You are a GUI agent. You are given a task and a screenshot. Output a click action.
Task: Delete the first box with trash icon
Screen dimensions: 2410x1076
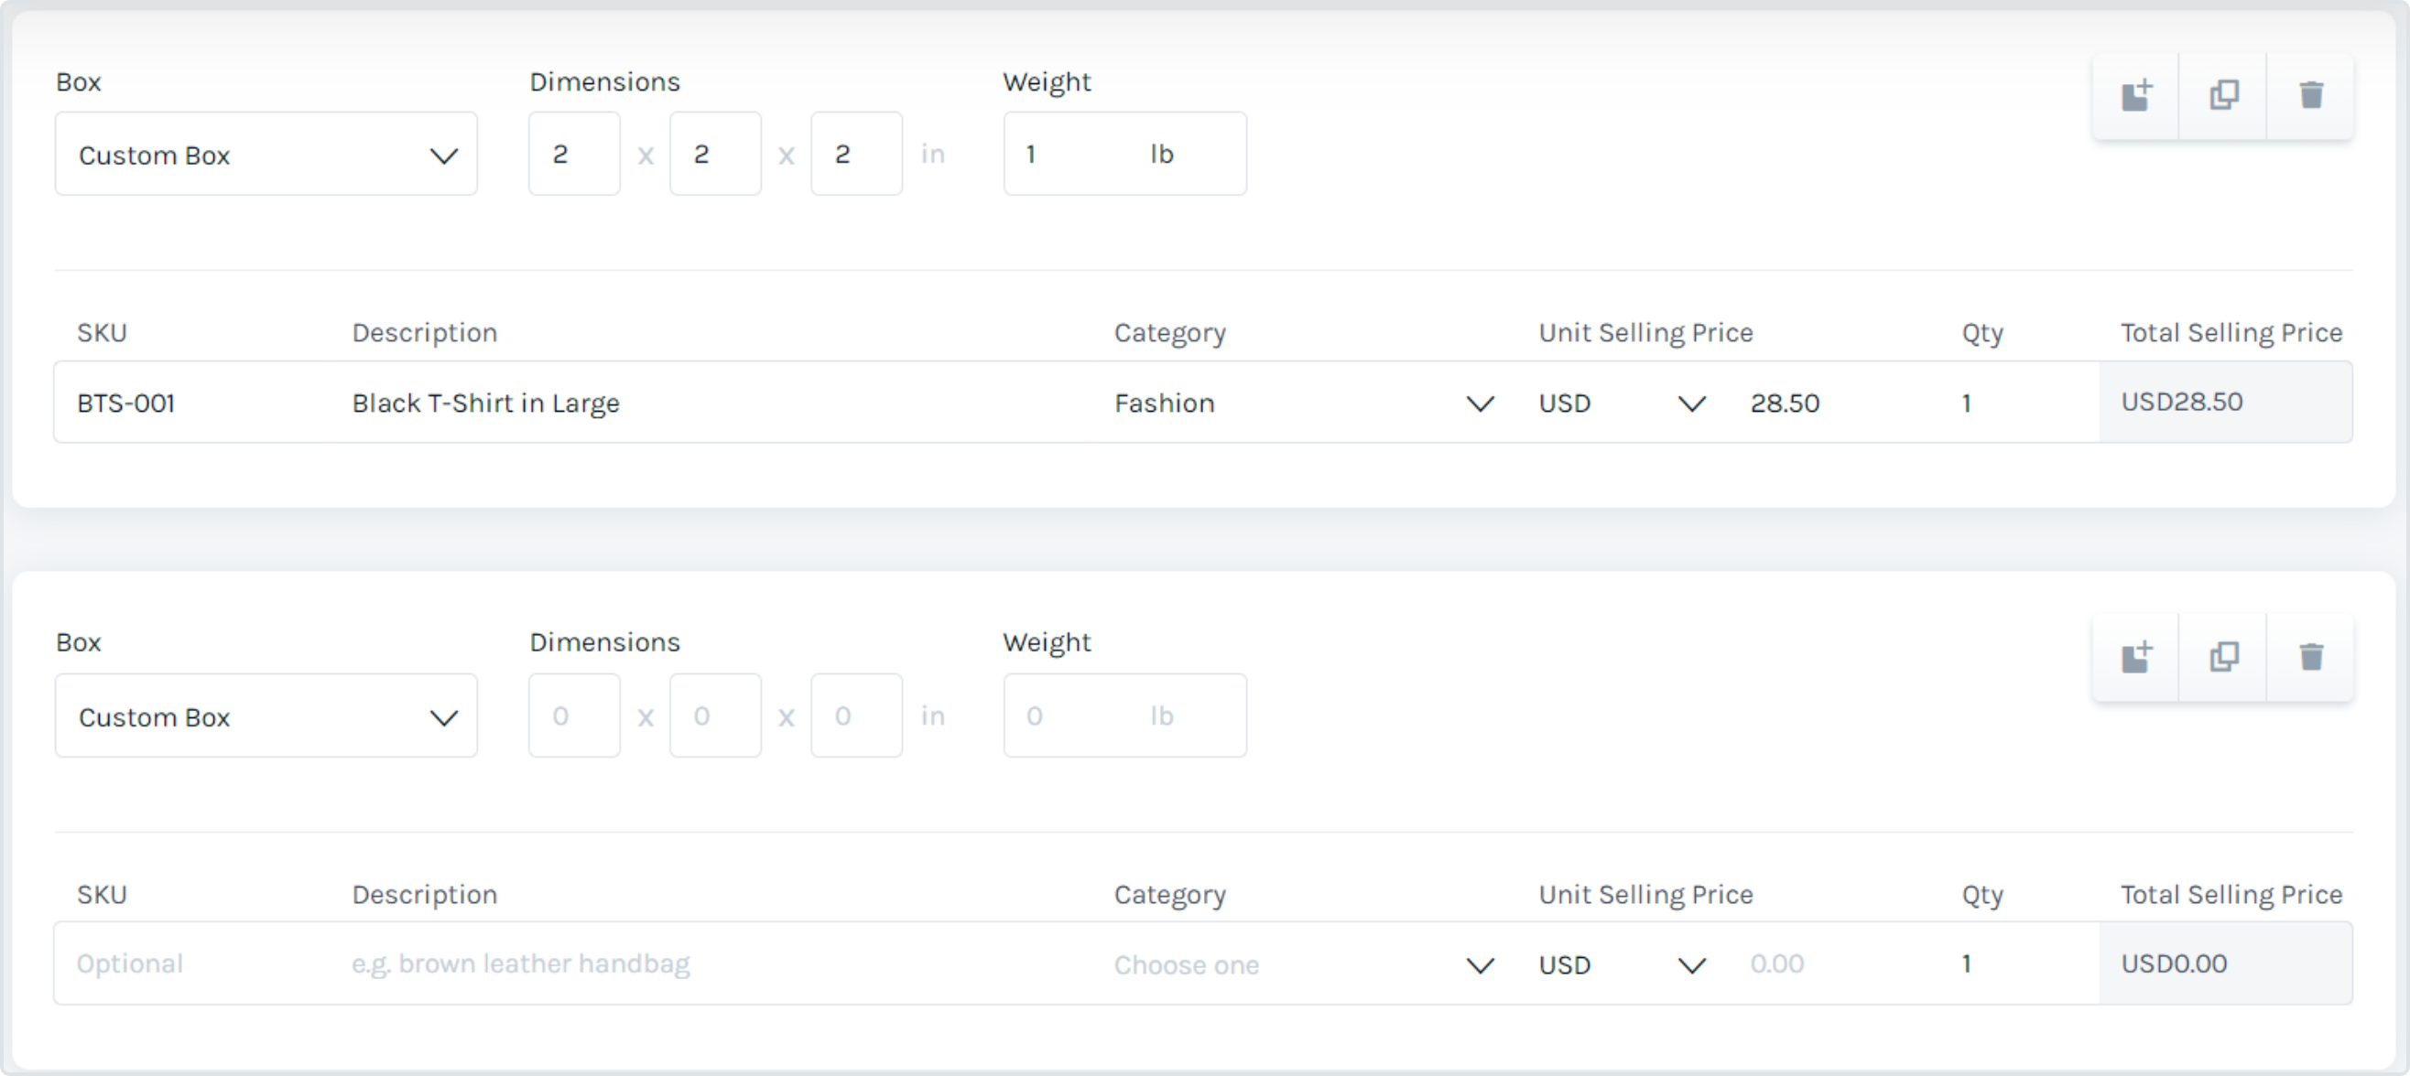(2311, 95)
